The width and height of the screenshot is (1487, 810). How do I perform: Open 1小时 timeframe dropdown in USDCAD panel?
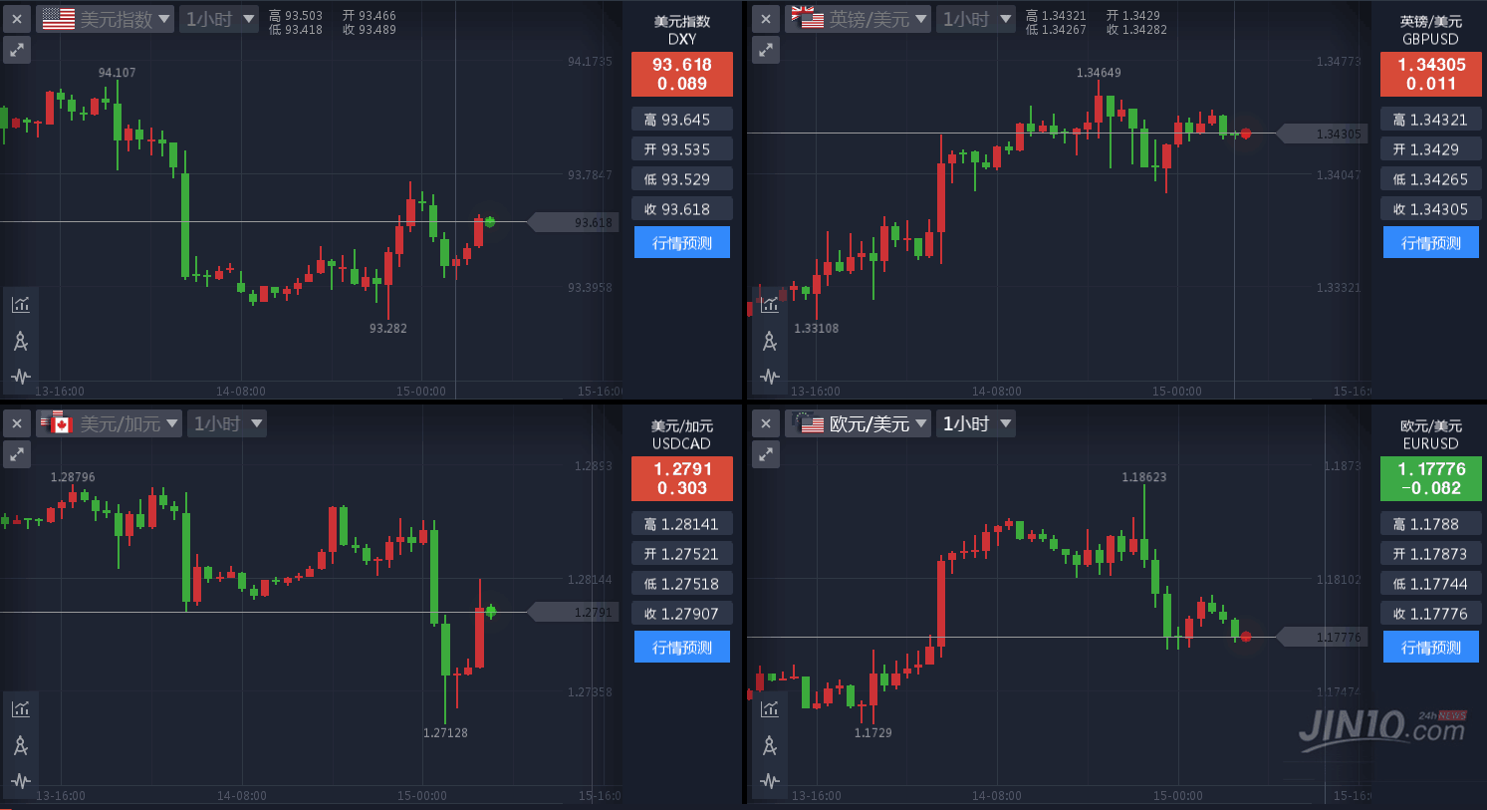click(227, 423)
